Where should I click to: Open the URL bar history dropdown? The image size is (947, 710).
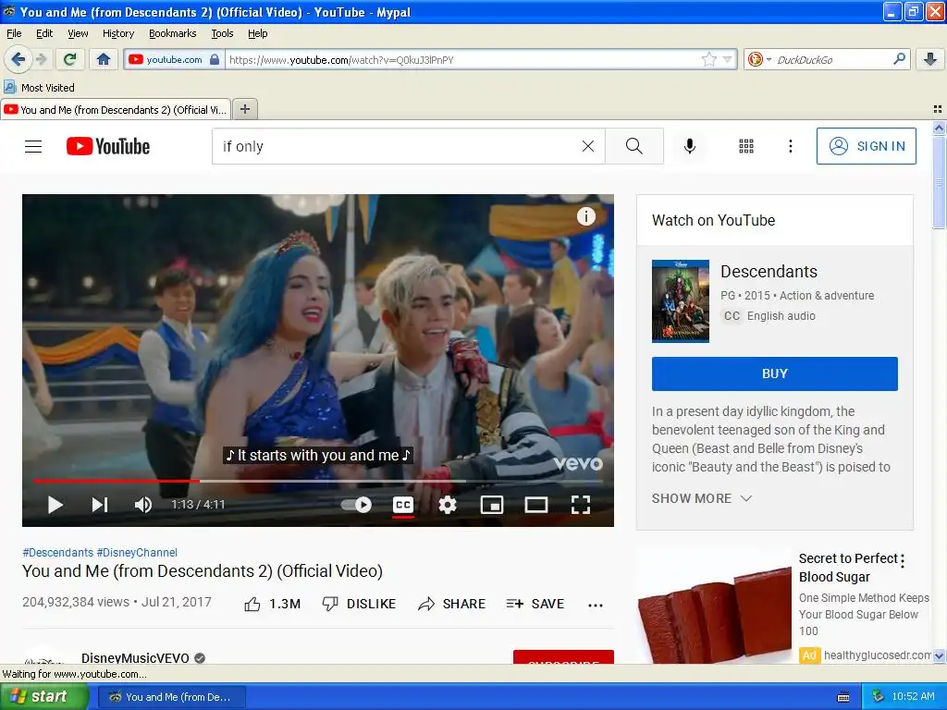[x=727, y=59]
